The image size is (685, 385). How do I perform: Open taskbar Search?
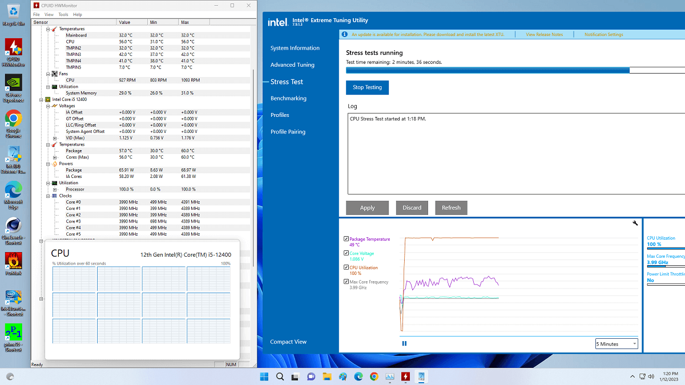[x=280, y=376]
